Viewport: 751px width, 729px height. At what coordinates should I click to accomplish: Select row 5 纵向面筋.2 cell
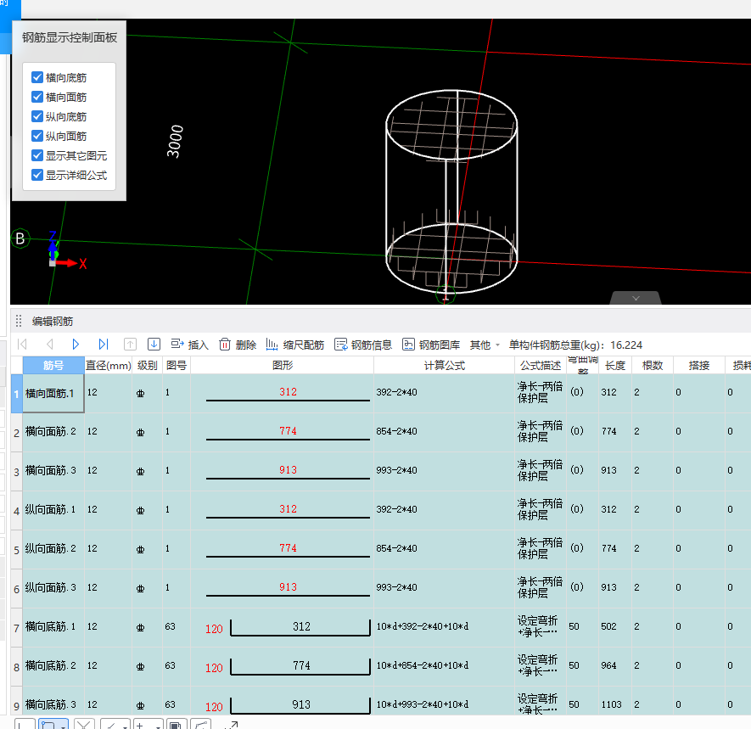(x=53, y=549)
